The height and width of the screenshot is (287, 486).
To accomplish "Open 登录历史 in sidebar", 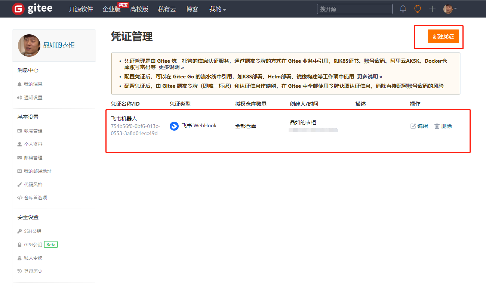I will point(33,271).
